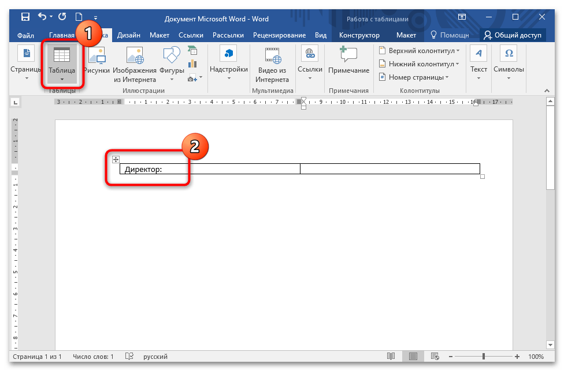Screen dimensions: 564x371
Task: Switch to the Дизайн tab
Action: (128, 35)
